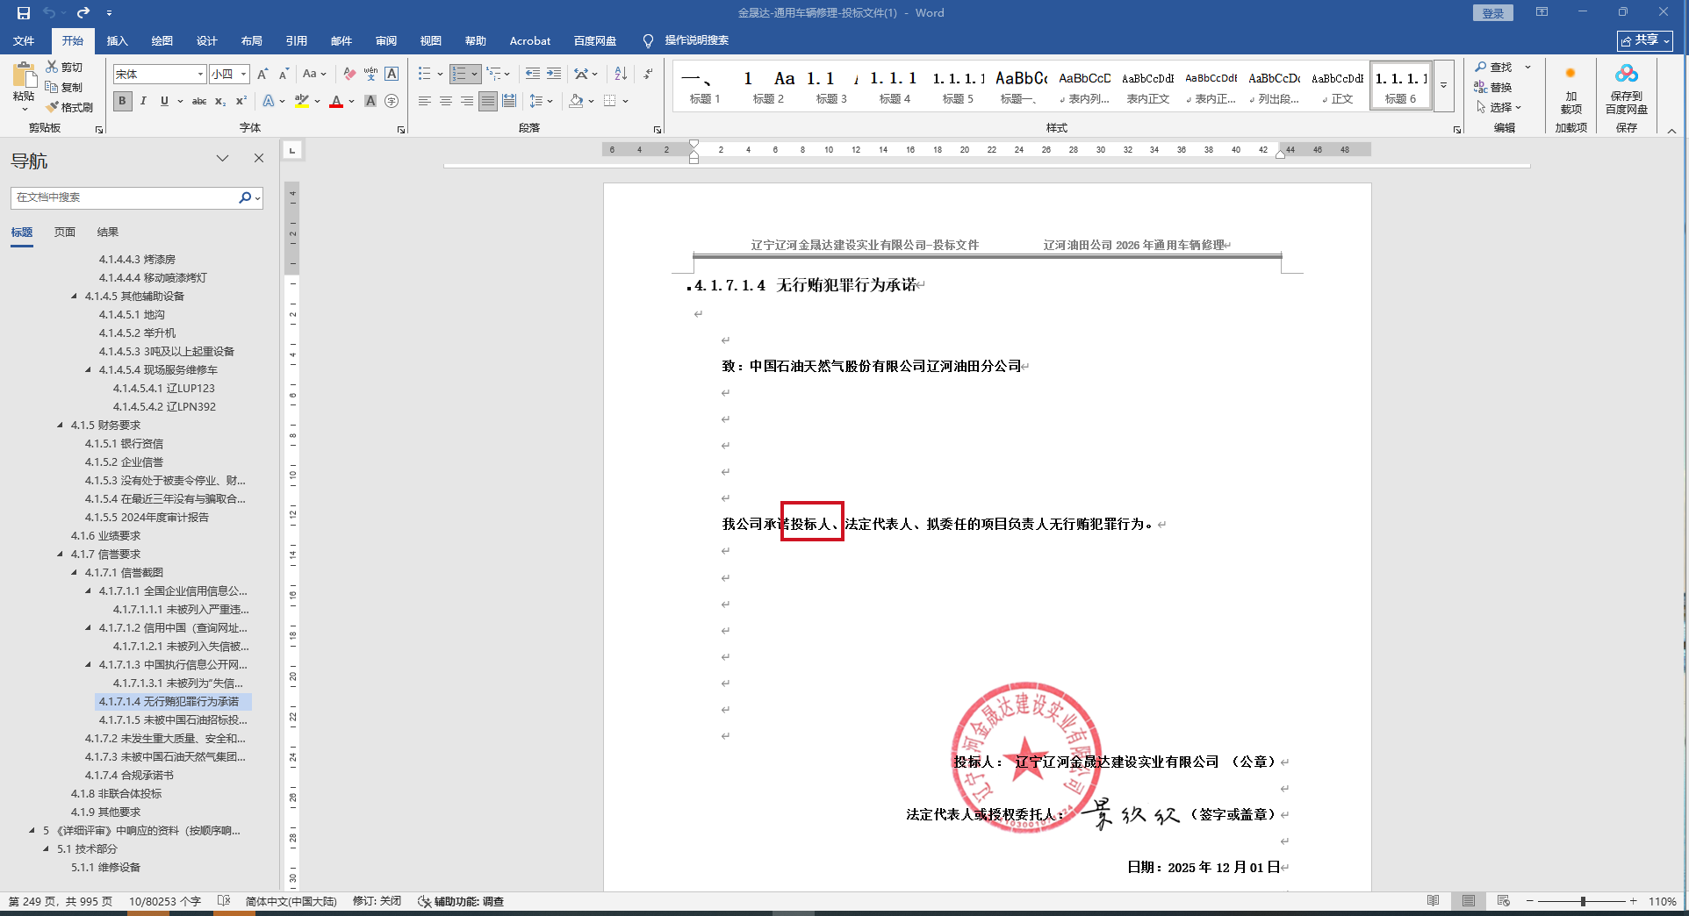Toggle bold formatting
The width and height of the screenshot is (1689, 916).
coord(122,101)
